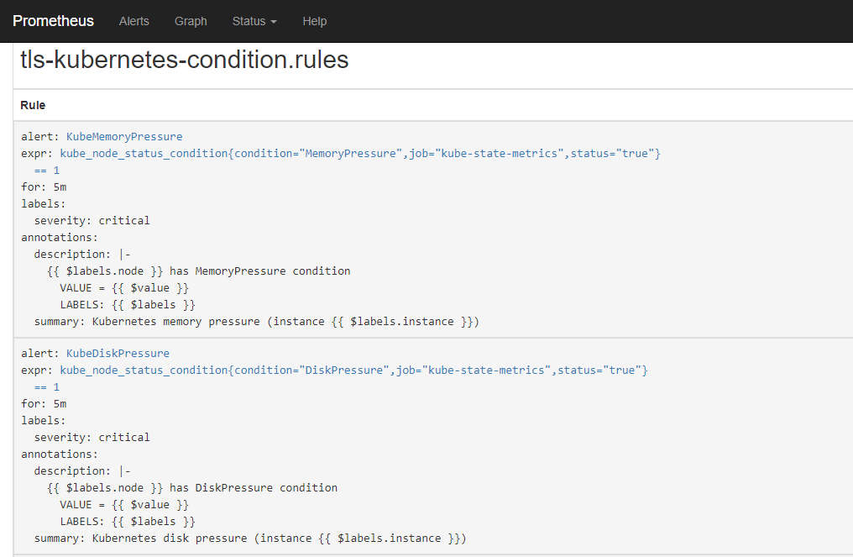Click "== 1" under the KubeDiskPressure expression
This screenshot has width=853, height=557.
tap(46, 386)
